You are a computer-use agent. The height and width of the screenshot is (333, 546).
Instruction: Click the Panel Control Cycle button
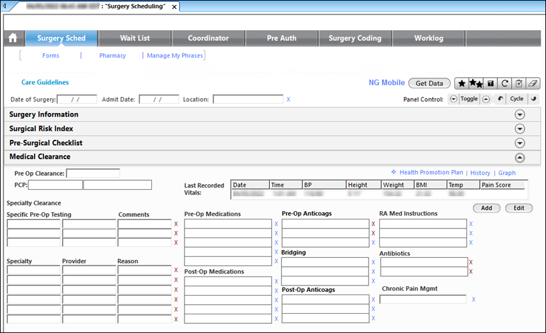(517, 99)
